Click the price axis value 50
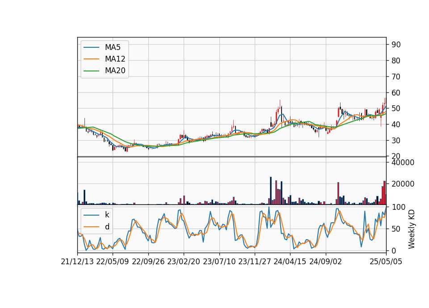This screenshot has width=429, height=308. pos(396,108)
